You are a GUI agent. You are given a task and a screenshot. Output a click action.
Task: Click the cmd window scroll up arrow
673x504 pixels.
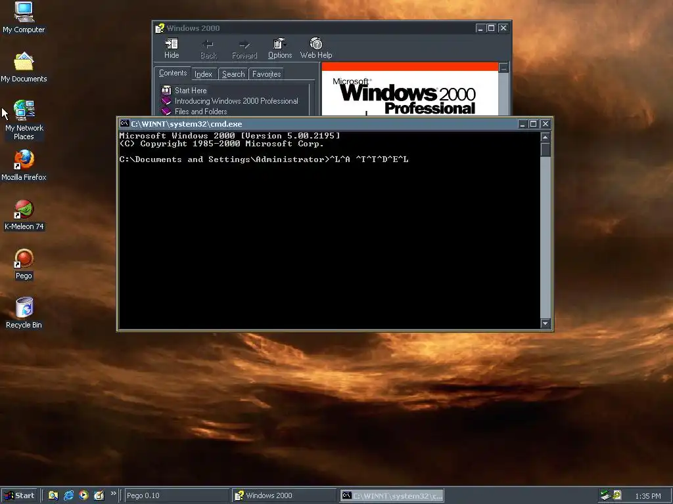click(x=545, y=137)
